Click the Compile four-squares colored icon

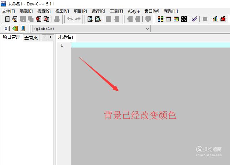coord(161,19)
